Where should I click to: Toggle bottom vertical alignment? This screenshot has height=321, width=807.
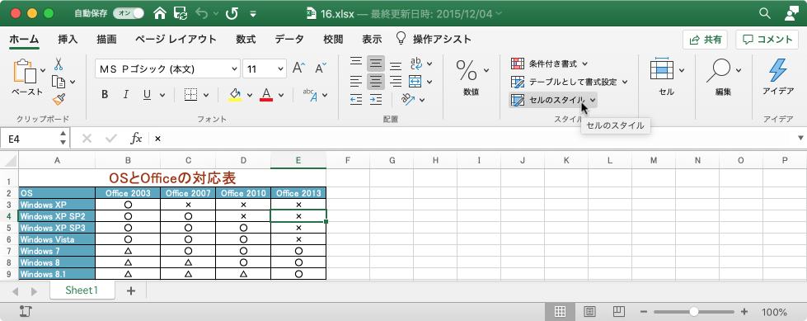[x=396, y=65]
